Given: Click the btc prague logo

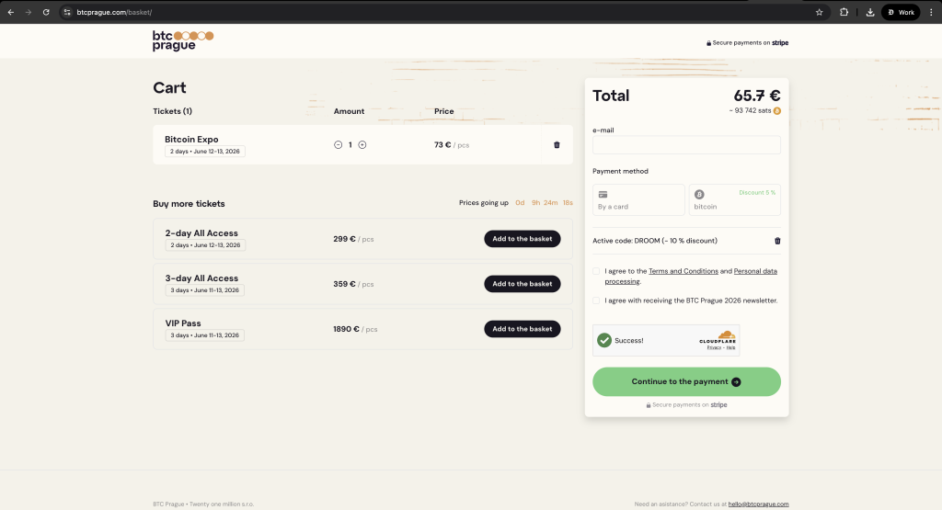Looking at the screenshot, I should [x=183, y=40].
